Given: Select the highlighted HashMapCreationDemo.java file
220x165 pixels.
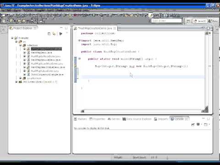Looking at the screenshot, I should click(x=46, y=49).
